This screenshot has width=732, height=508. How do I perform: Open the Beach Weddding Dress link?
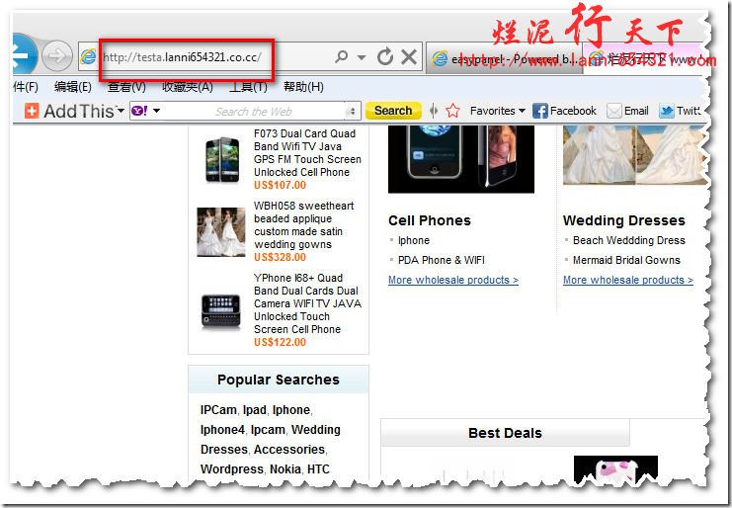click(629, 240)
